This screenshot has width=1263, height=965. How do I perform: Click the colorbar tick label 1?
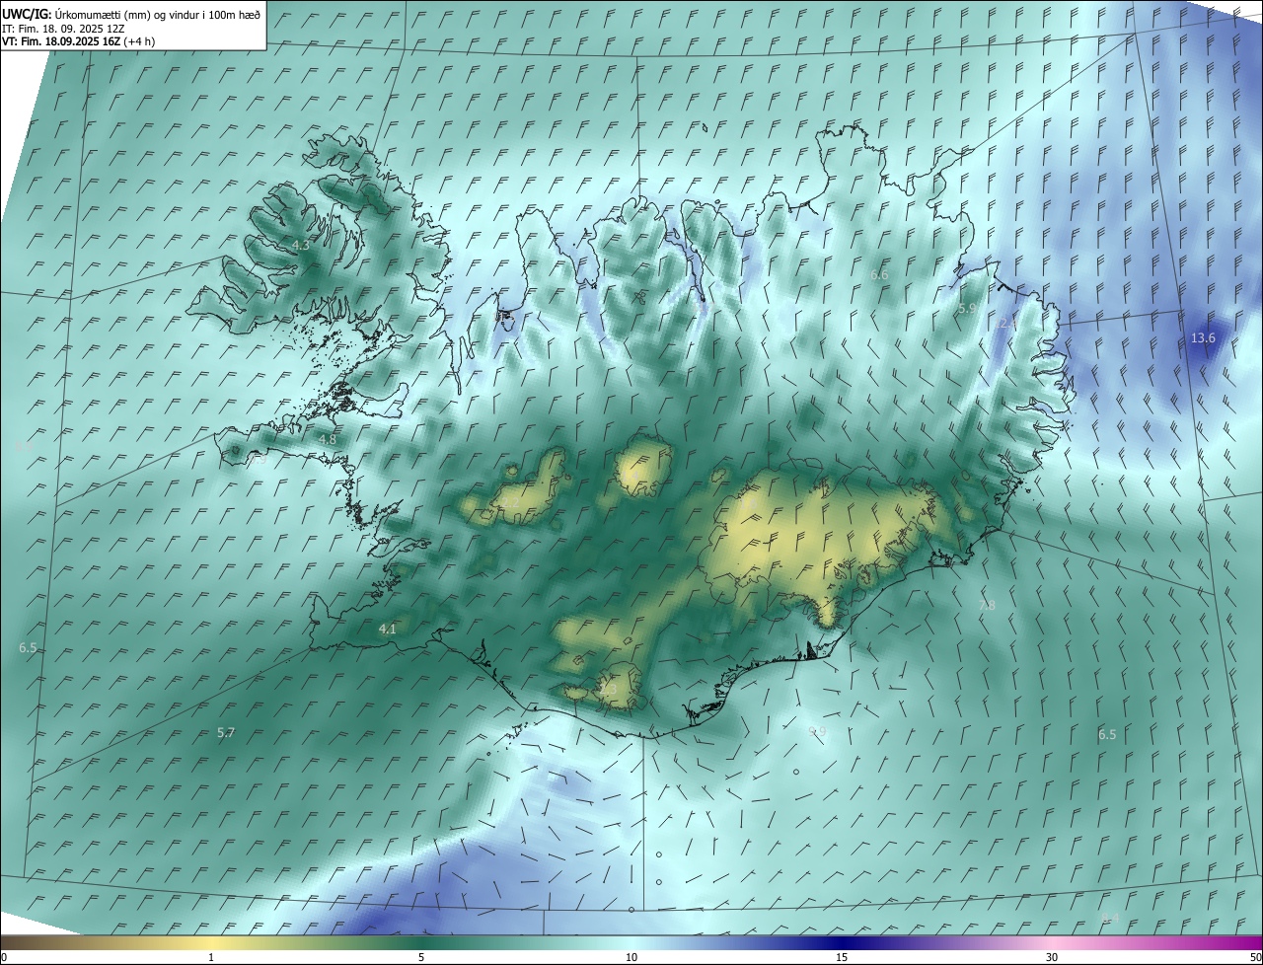click(211, 957)
